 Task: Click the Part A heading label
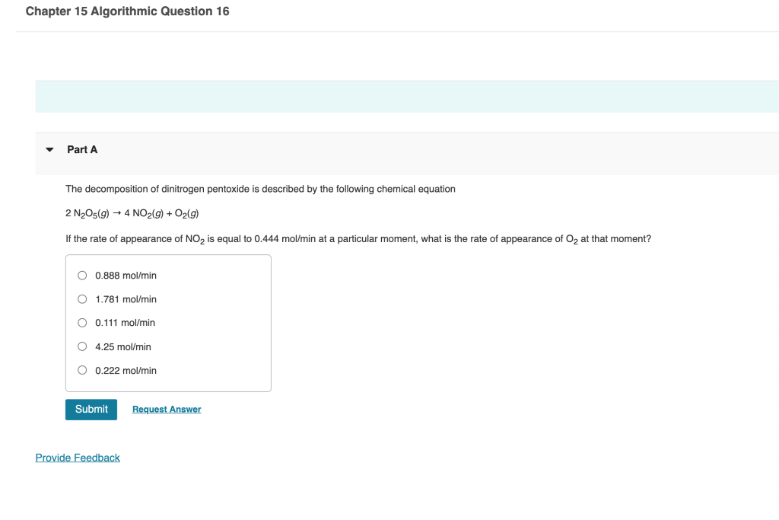coord(81,149)
